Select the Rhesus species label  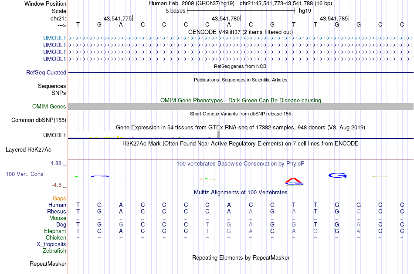pos(57,211)
